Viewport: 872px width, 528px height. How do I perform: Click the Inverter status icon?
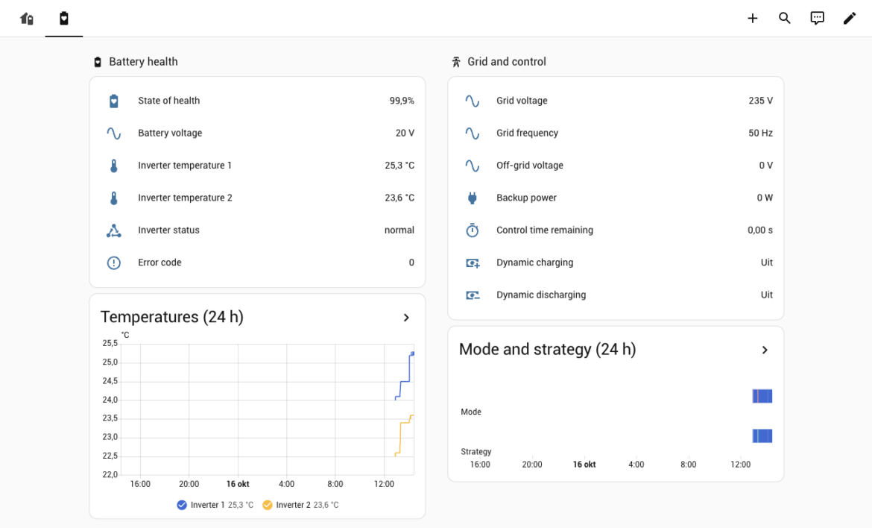click(x=113, y=230)
